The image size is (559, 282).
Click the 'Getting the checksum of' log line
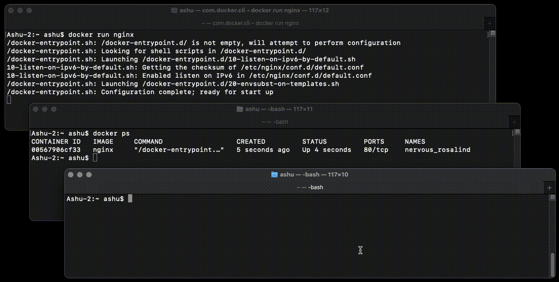(185, 67)
